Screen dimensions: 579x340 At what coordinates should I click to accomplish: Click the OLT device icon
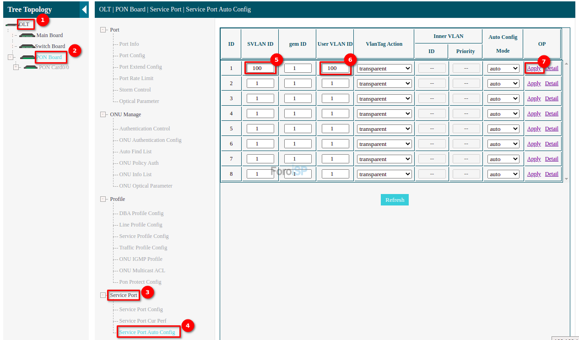(x=11, y=24)
